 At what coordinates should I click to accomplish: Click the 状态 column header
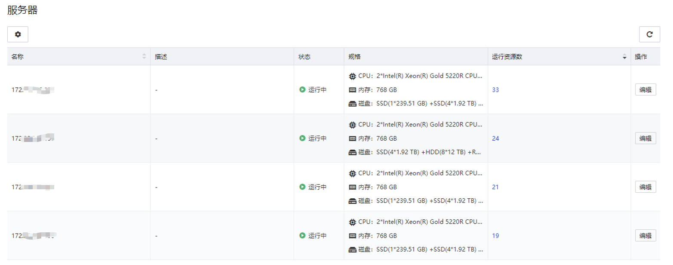point(304,57)
